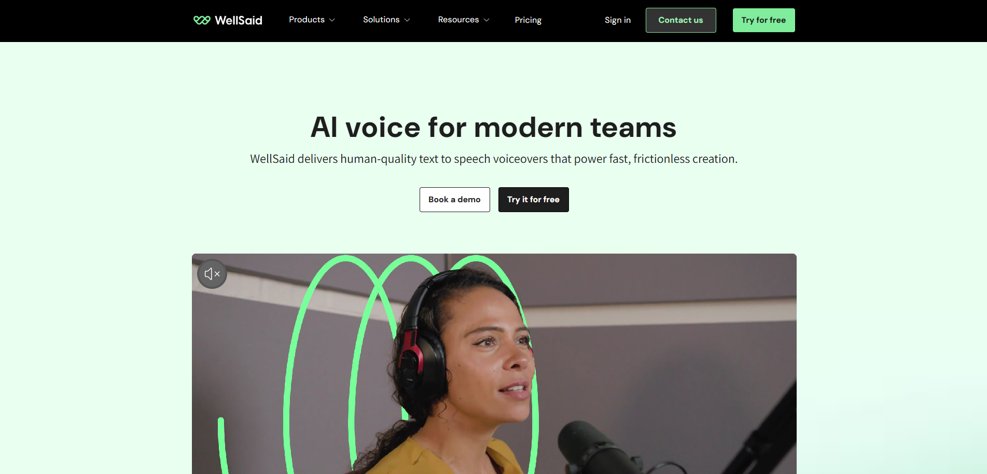Screen dimensions: 987x474
Task: Click the WellSaid green loops logo icon
Action: [x=202, y=20]
